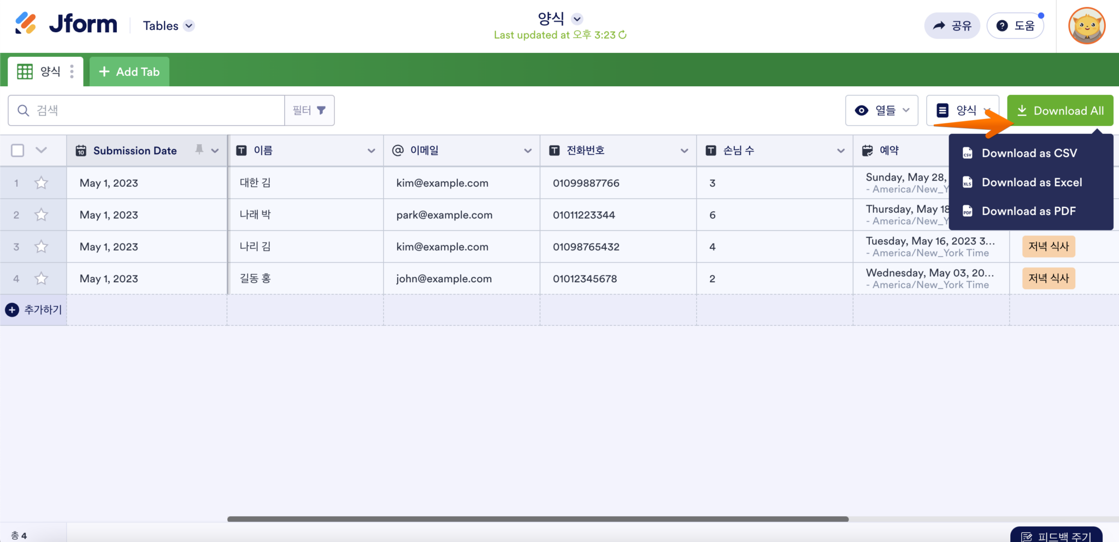The height and width of the screenshot is (542, 1119).
Task: Expand the 양식 title dropdown at the top
Action: (x=577, y=19)
